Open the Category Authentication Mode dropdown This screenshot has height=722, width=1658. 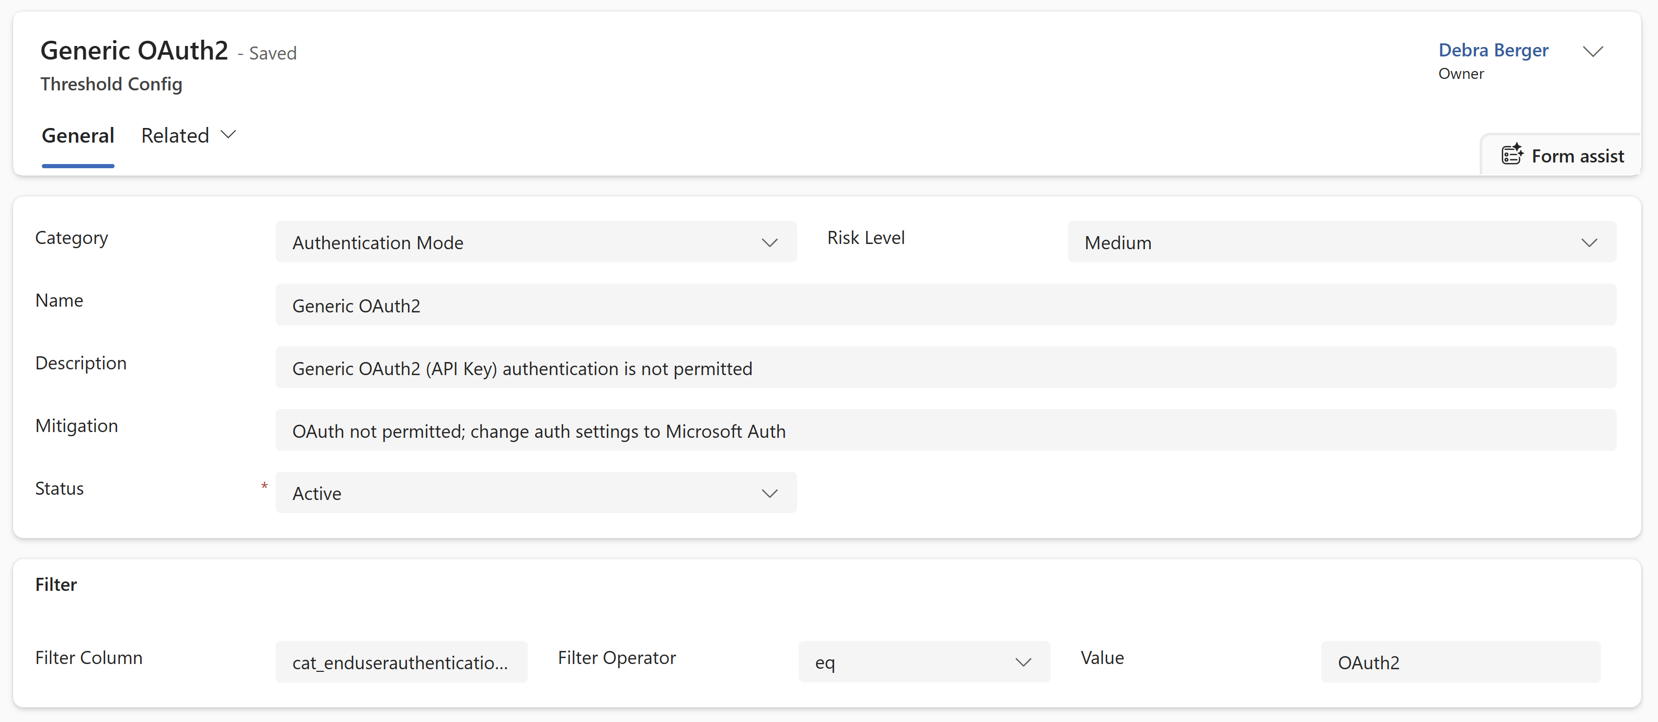[536, 242]
